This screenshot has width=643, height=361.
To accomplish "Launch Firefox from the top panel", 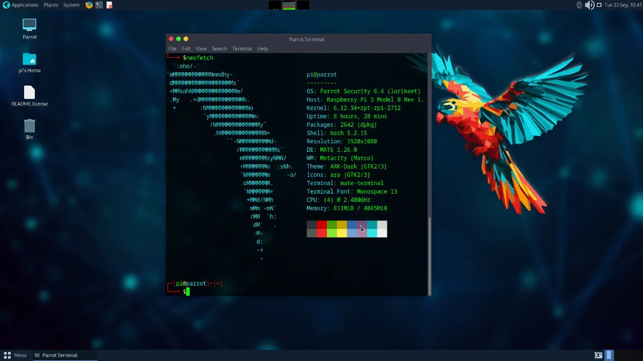I will point(89,5).
